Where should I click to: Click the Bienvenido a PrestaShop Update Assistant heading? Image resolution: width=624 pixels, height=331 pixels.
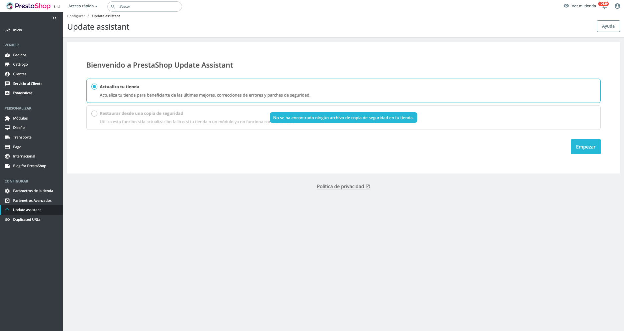pyautogui.click(x=160, y=65)
